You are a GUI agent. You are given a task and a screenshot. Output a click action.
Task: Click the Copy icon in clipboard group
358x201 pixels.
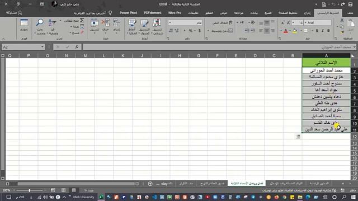point(342,26)
